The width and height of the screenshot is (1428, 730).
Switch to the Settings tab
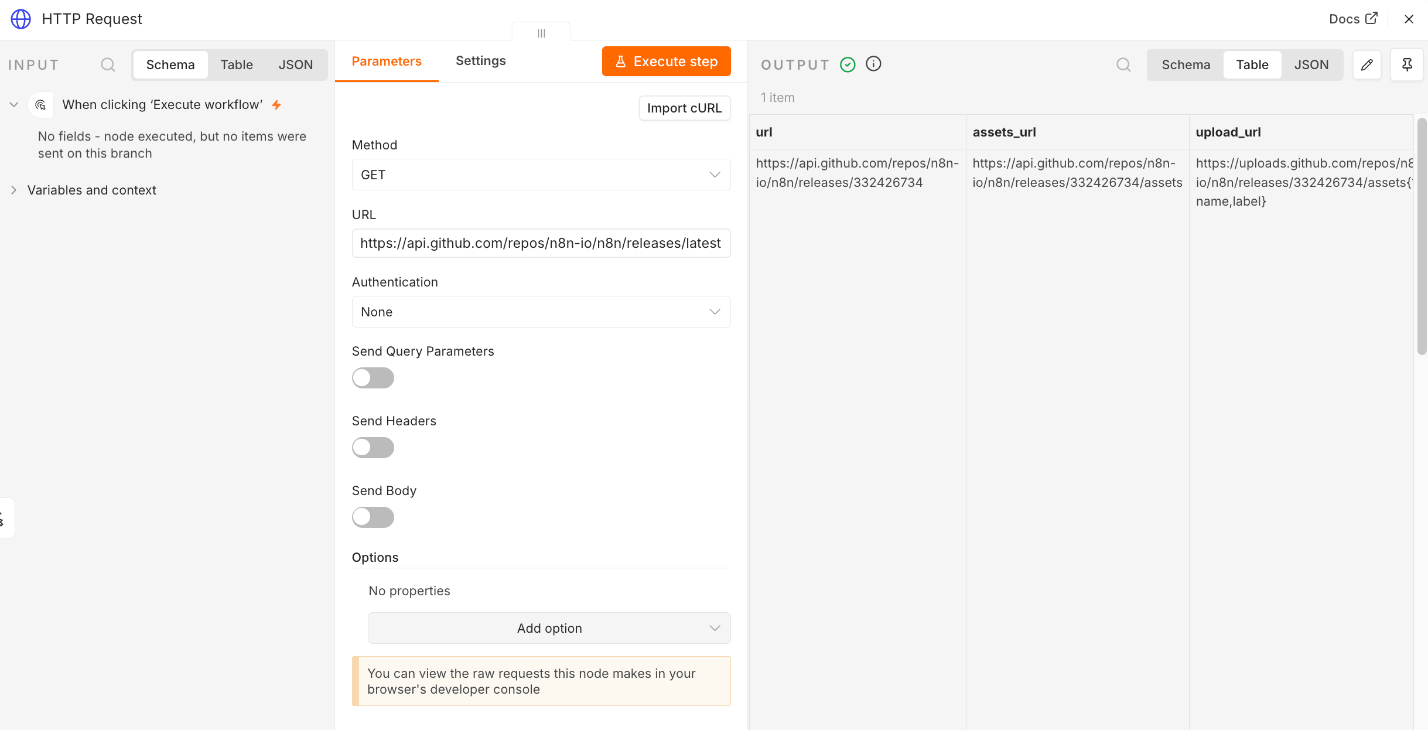[x=481, y=61]
